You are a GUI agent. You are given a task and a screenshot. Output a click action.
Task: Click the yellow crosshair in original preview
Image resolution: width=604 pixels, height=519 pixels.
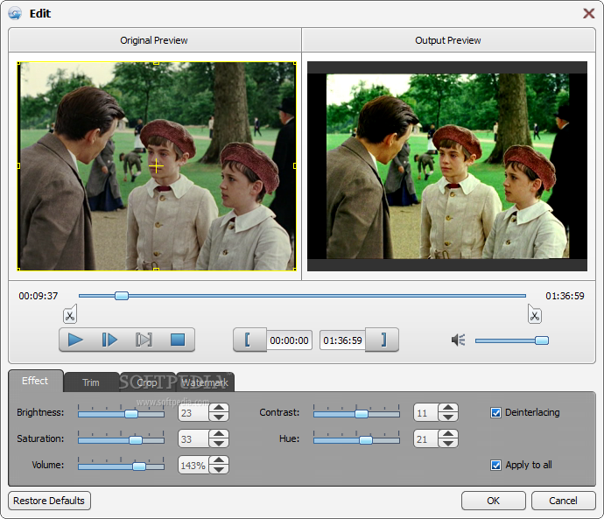[156, 166]
